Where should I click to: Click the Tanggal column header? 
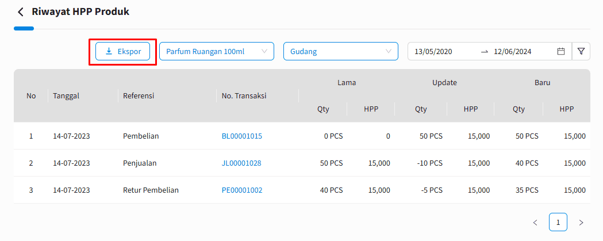coord(66,96)
